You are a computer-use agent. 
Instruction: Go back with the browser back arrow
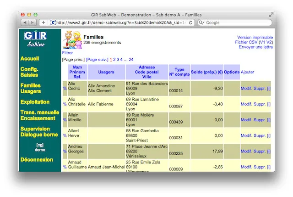coord(25,23)
